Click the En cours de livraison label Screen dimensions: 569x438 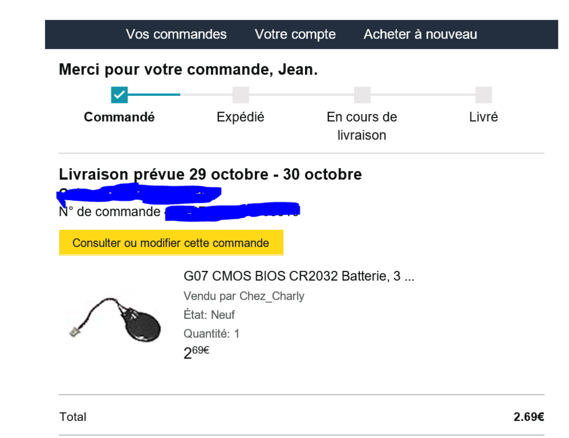(362, 126)
